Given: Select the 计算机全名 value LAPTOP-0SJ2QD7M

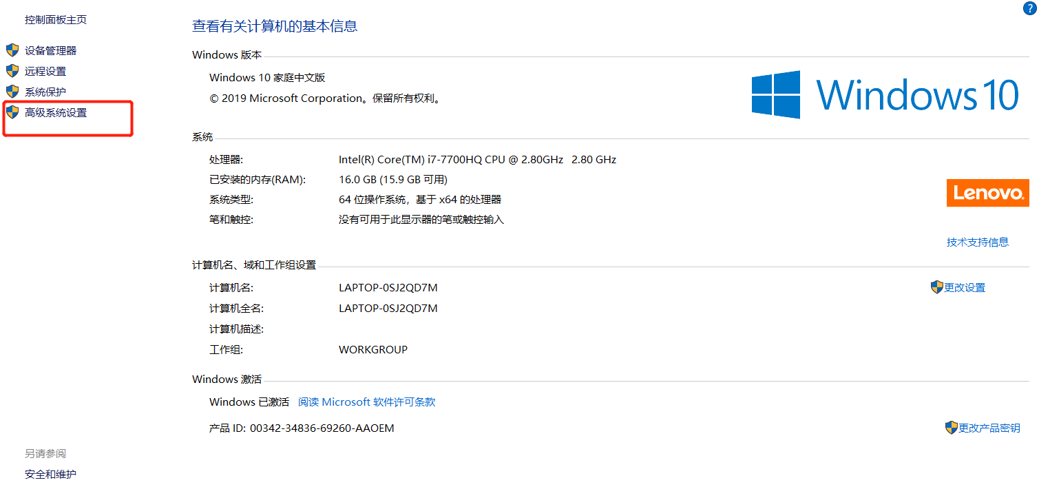Looking at the screenshot, I should pyautogui.click(x=388, y=308).
